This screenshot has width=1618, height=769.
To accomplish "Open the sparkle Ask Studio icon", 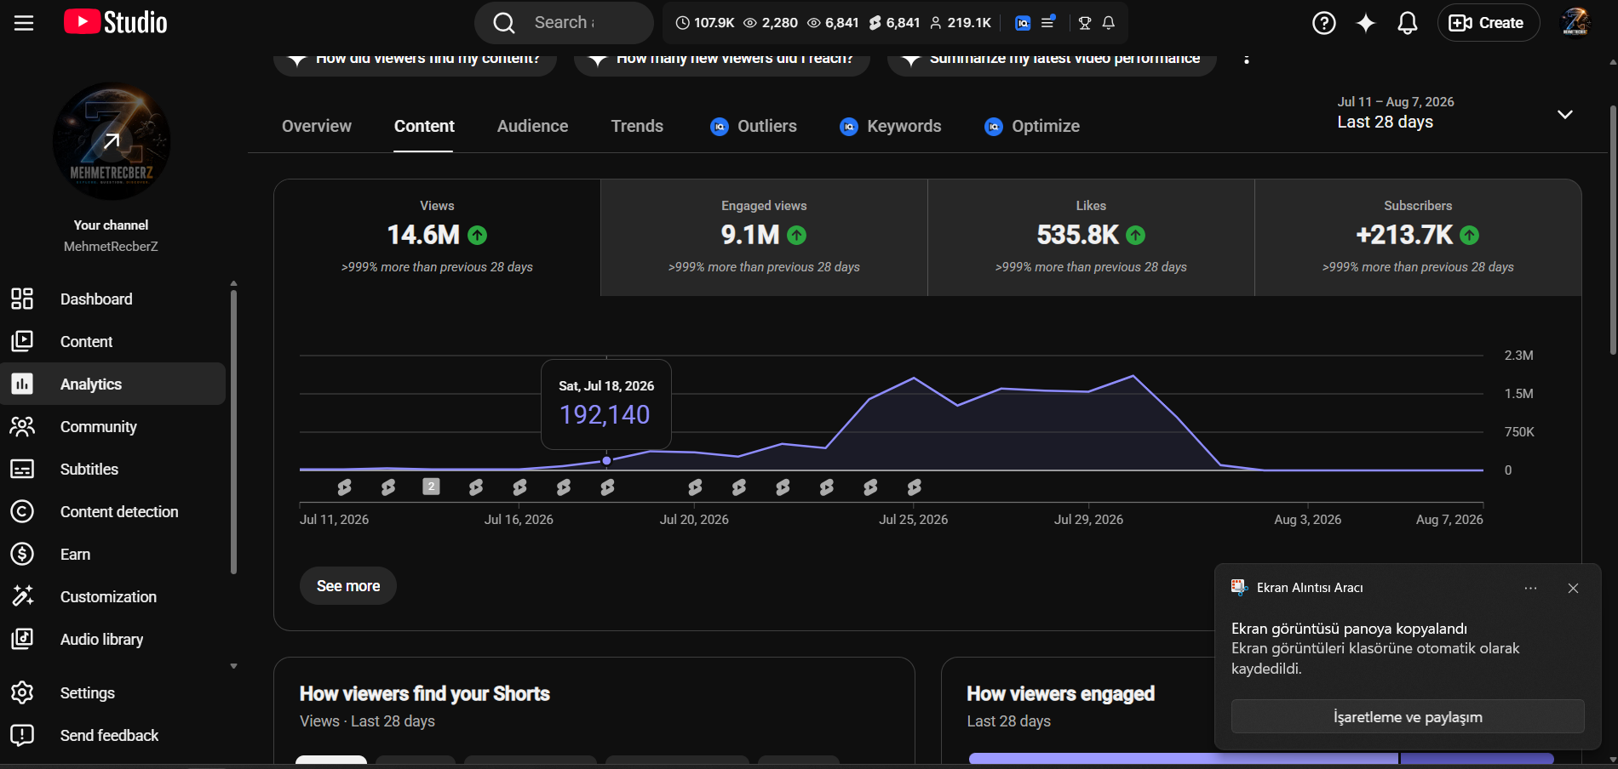I will coord(1366,23).
